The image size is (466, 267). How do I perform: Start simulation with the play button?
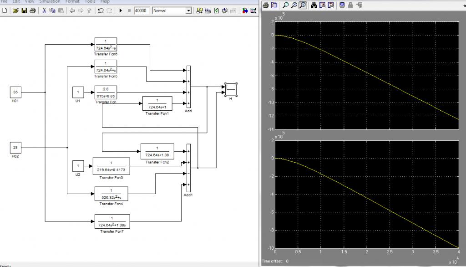[x=121, y=10]
